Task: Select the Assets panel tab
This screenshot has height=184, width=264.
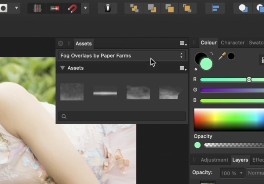Action: pyautogui.click(x=84, y=44)
